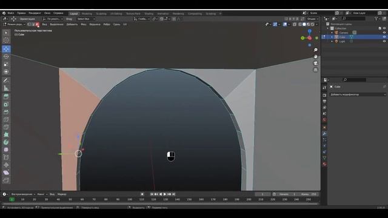Select the Loop Cut tool
The height and width of the screenshot is (218, 388).
pyautogui.click(x=6, y=120)
